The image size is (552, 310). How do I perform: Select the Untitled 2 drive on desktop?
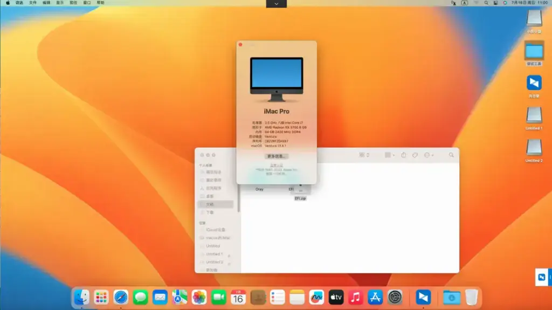click(534, 151)
